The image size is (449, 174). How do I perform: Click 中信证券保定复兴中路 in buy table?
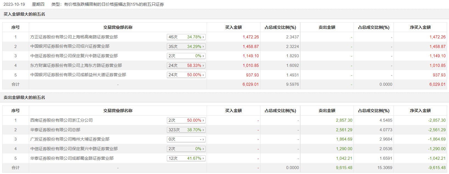[x=74, y=56]
